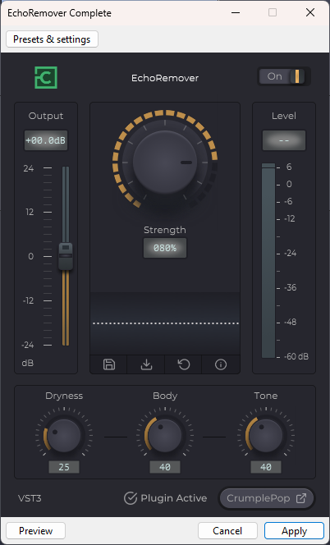Click the 24 mark on Output scale
The image size is (330, 545).
[29, 168]
